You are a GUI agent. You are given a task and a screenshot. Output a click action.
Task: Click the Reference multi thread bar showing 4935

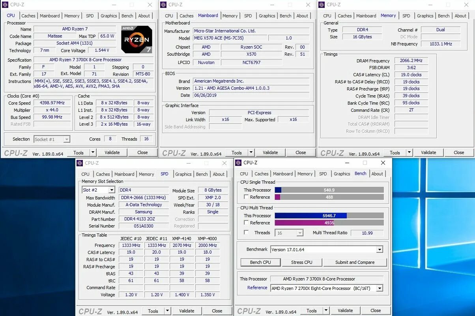(329, 223)
